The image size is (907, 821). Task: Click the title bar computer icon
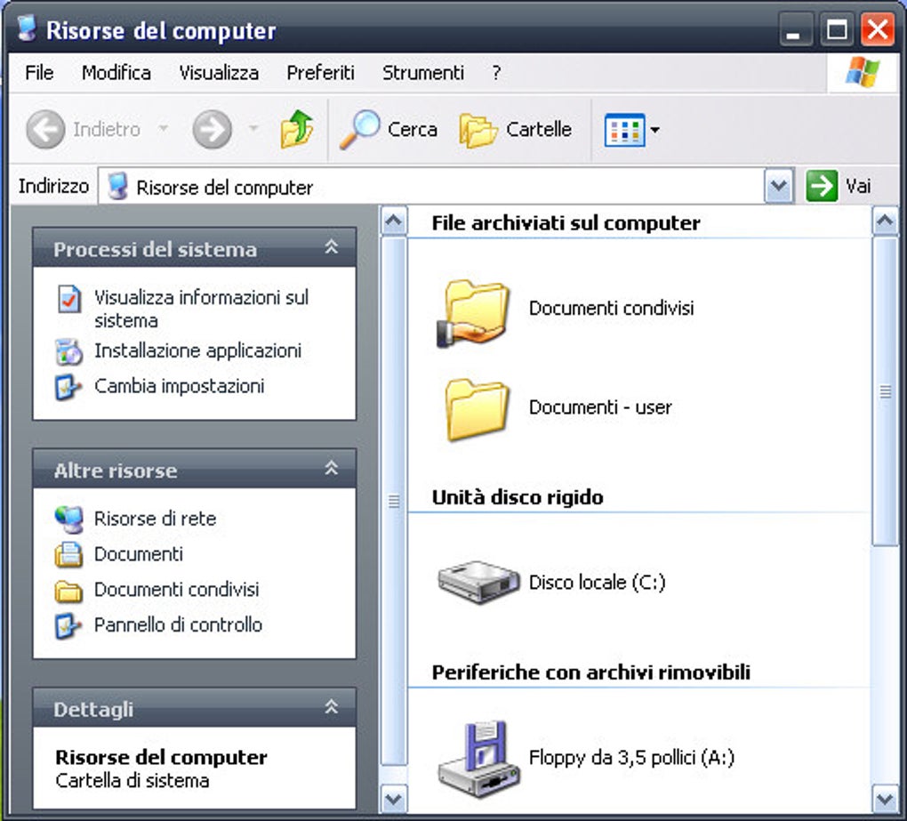[x=27, y=28]
